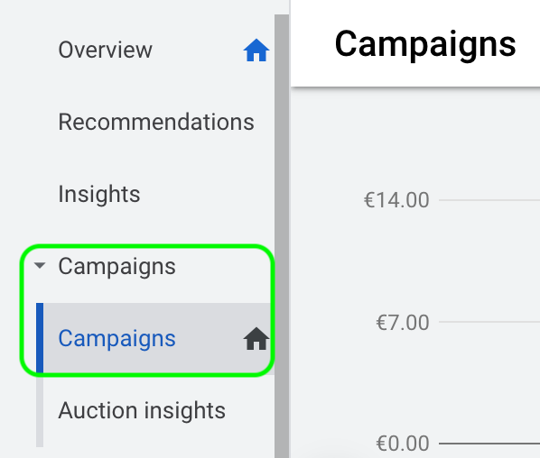Click the blue home icon beside Overview
This screenshot has width=540, height=458.
[256, 50]
